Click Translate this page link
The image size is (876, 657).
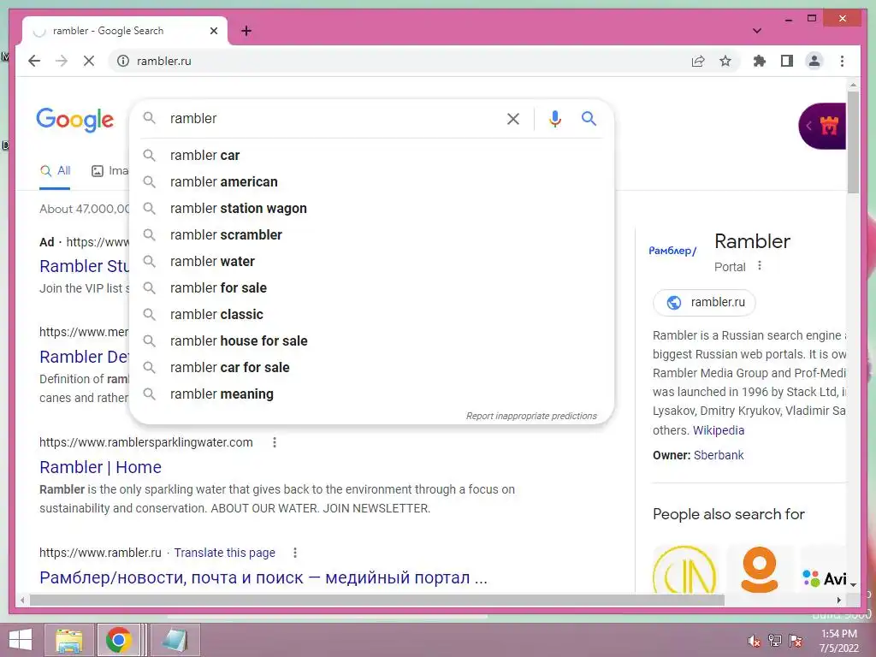tap(225, 553)
